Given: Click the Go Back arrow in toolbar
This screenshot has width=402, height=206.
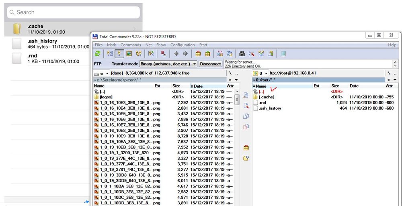Looking at the screenshot, I should coord(176,53).
